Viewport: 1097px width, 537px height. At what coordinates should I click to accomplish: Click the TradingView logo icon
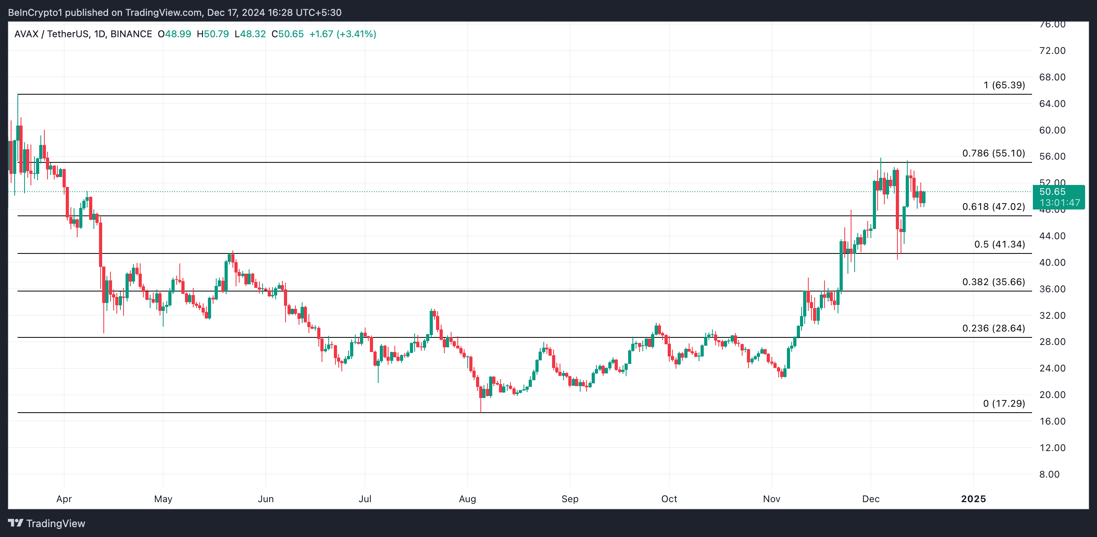click(15, 522)
